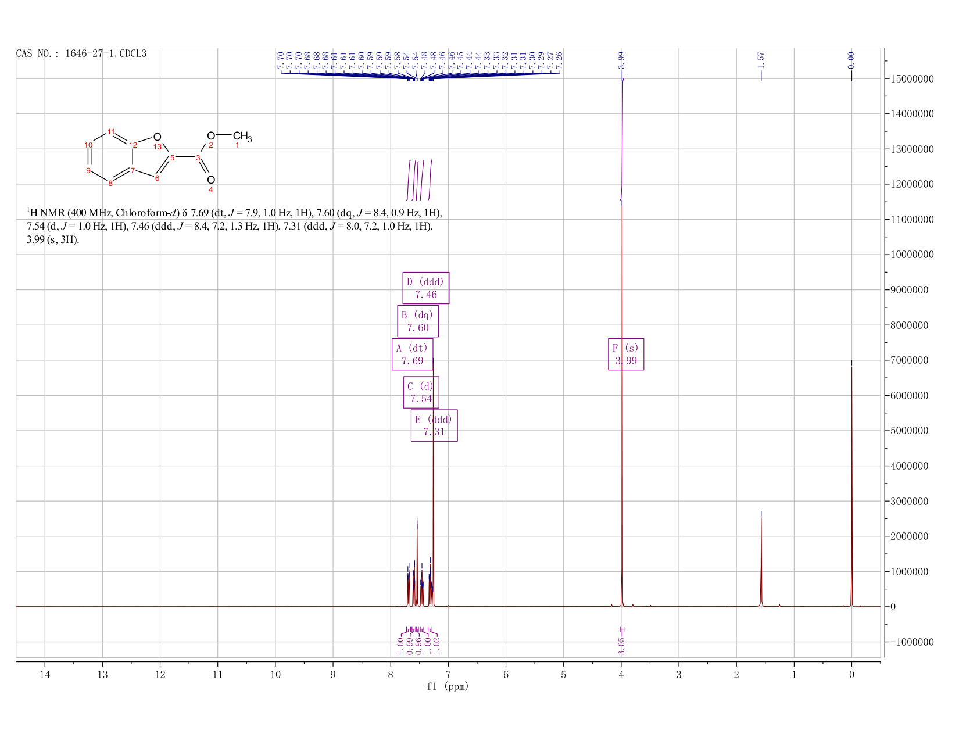Select the E (ddd) 7.31 multiplet box

[434, 425]
